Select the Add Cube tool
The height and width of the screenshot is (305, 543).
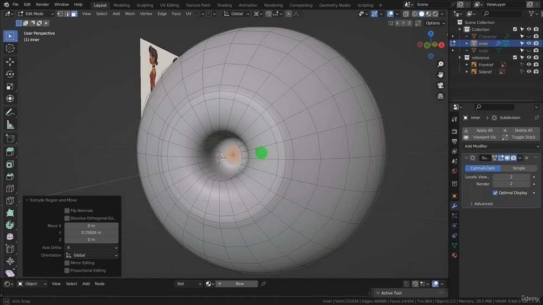10,139
